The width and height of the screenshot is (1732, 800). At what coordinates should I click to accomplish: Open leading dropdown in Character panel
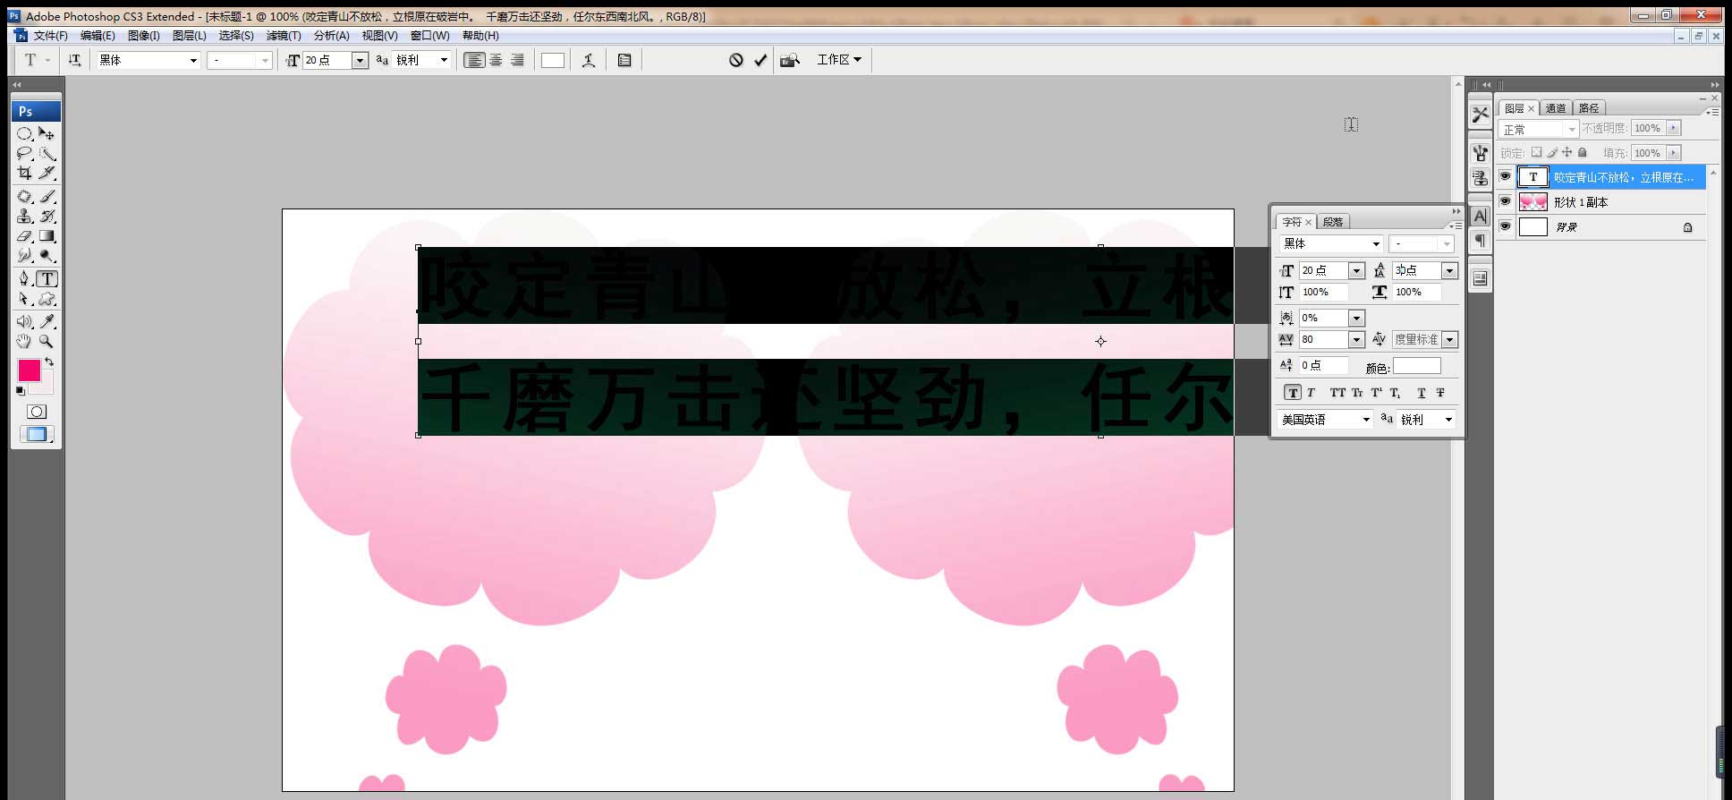[x=1449, y=270]
